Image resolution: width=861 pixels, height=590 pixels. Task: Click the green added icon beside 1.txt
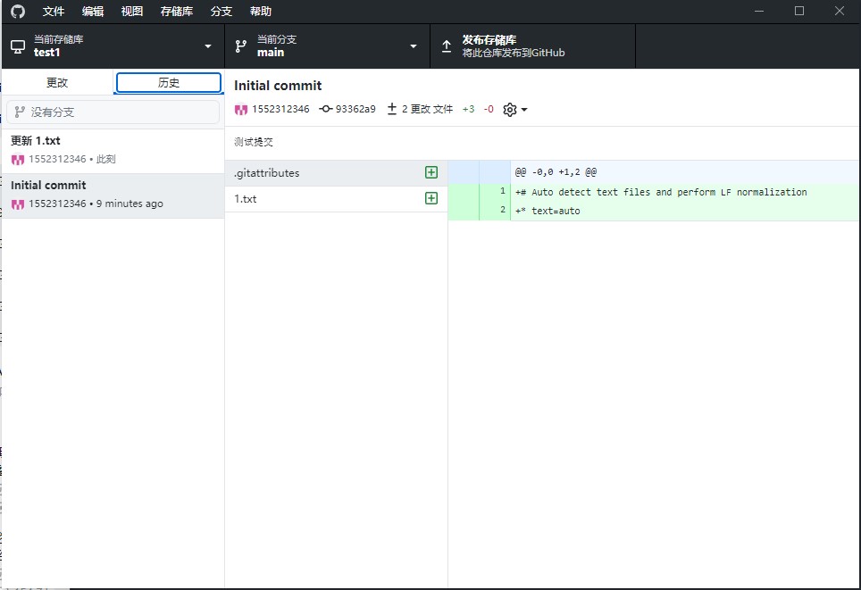pyautogui.click(x=431, y=198)
